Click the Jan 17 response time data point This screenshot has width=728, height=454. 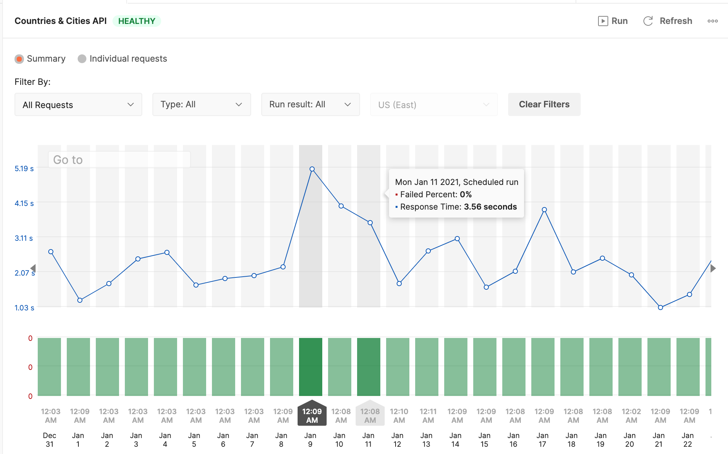point(544,210)
